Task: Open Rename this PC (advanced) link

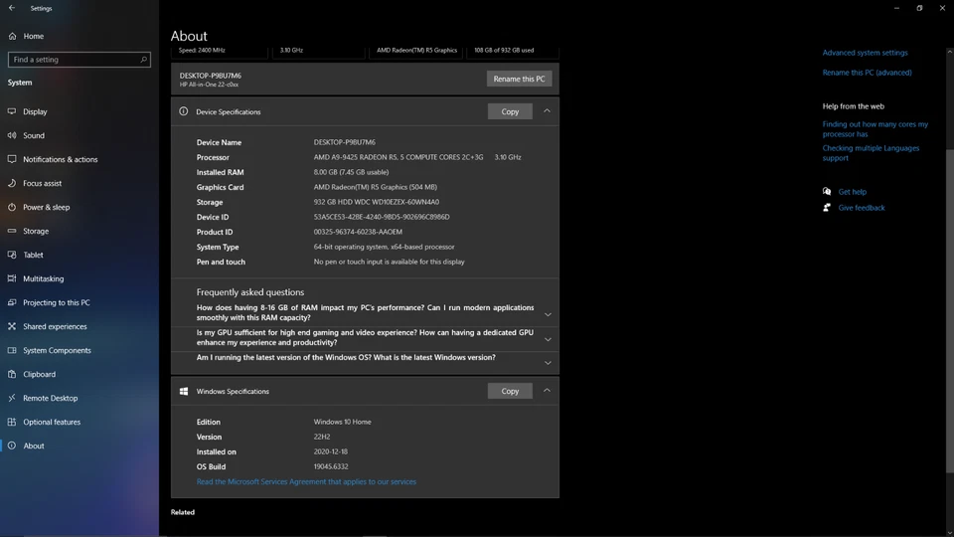Action: point(867,73)
